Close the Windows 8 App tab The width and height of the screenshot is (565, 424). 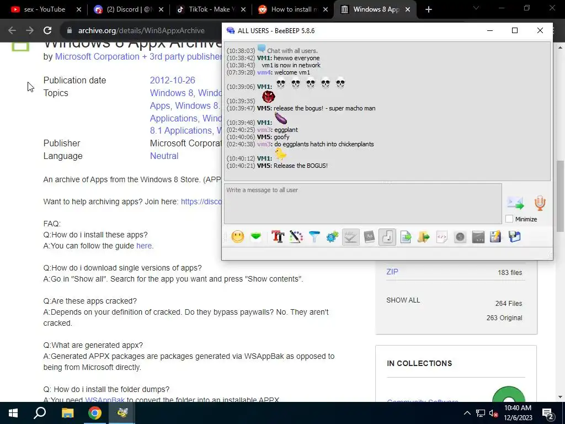(x=408, y=10)
